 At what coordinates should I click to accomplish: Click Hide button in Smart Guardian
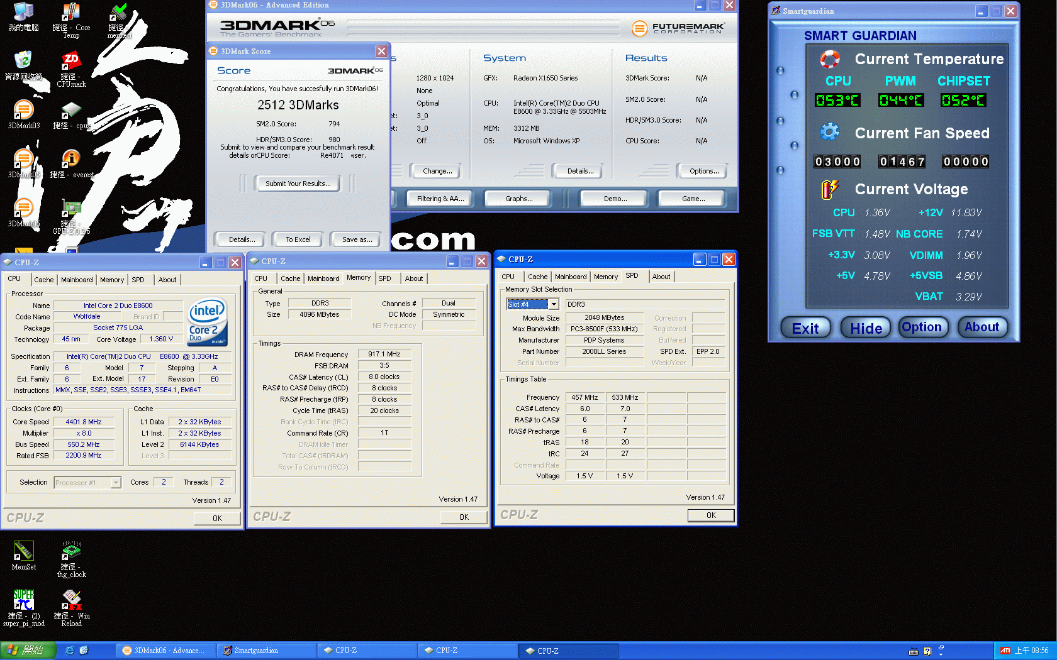coord(866,327)
